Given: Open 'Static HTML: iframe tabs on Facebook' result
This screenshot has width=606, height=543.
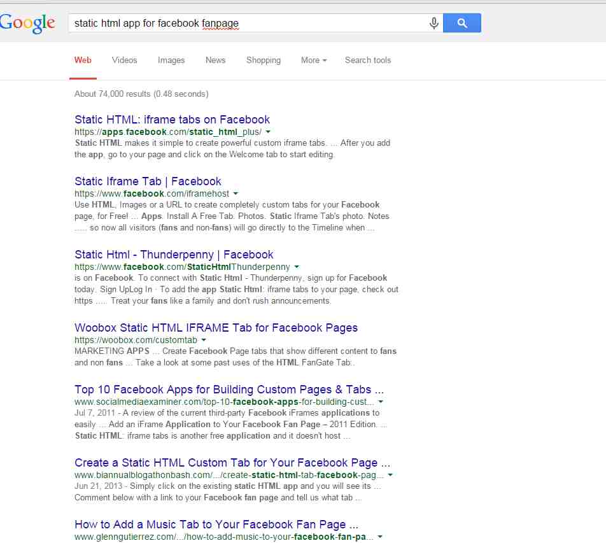Looking at the screenshot, I should click(172, 120).
